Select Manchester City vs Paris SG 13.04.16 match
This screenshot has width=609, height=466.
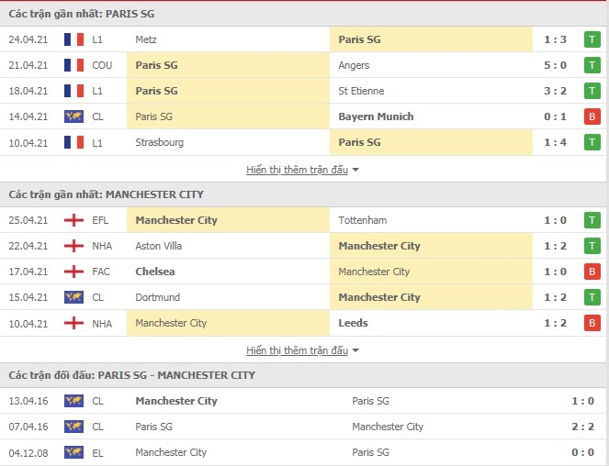point(303,401)
